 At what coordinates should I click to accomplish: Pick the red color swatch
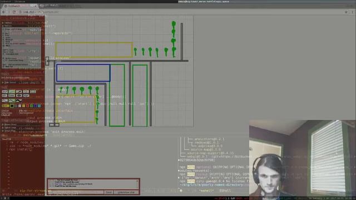[x=27, y=106]
